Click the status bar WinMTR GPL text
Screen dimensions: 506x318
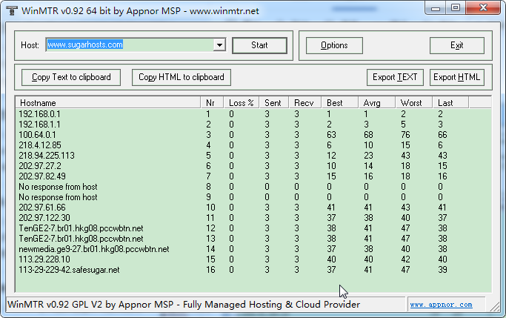click(184, 305)
